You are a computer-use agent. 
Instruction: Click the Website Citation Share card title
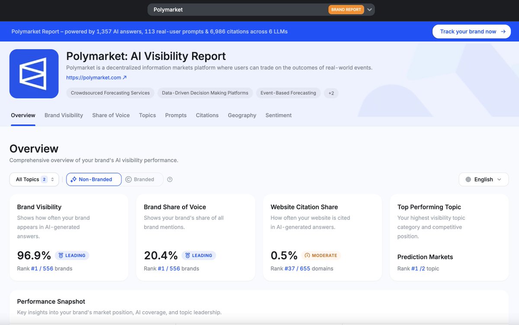[304, 207]
